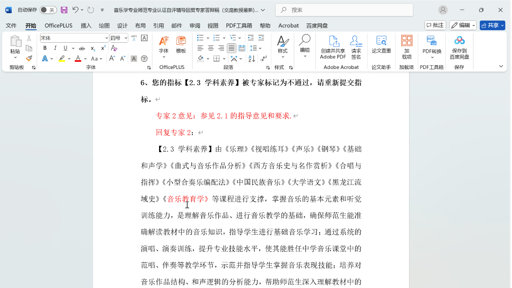The height and width of the screenshot is (288, 512).
Task: Open PDF转换 dropdown
Action: [432, 47]
